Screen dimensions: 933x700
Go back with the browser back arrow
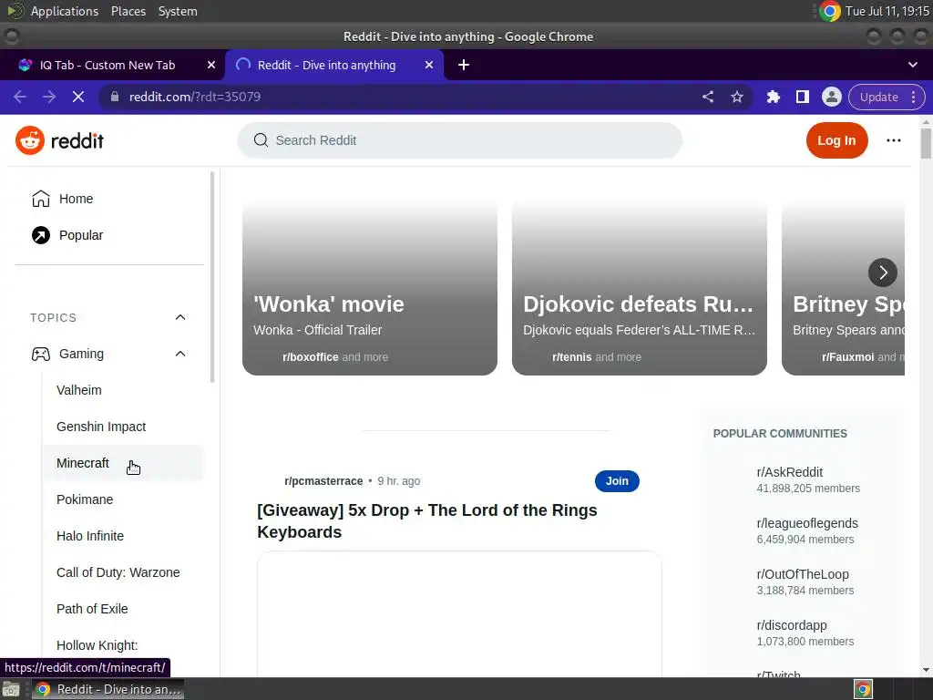pyautogui.click(x=20, y=97)
